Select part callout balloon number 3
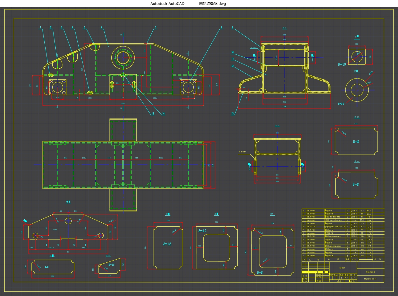Viewport: 398px width, 296px height. click(x=61, y=27)
